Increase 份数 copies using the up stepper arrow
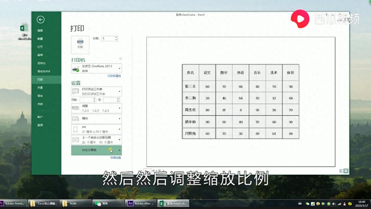371x209 pixels. tap(116, 37)
